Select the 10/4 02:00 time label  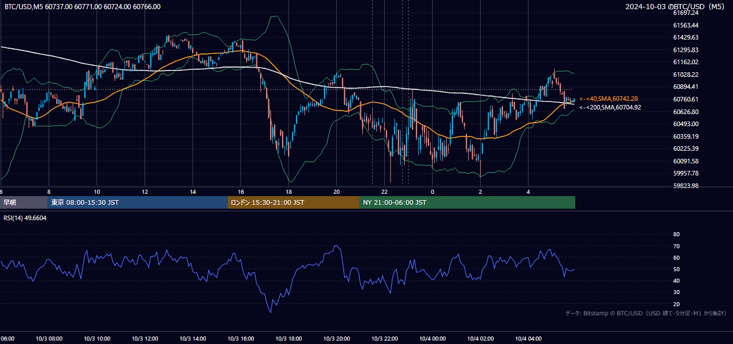(481, 339)
